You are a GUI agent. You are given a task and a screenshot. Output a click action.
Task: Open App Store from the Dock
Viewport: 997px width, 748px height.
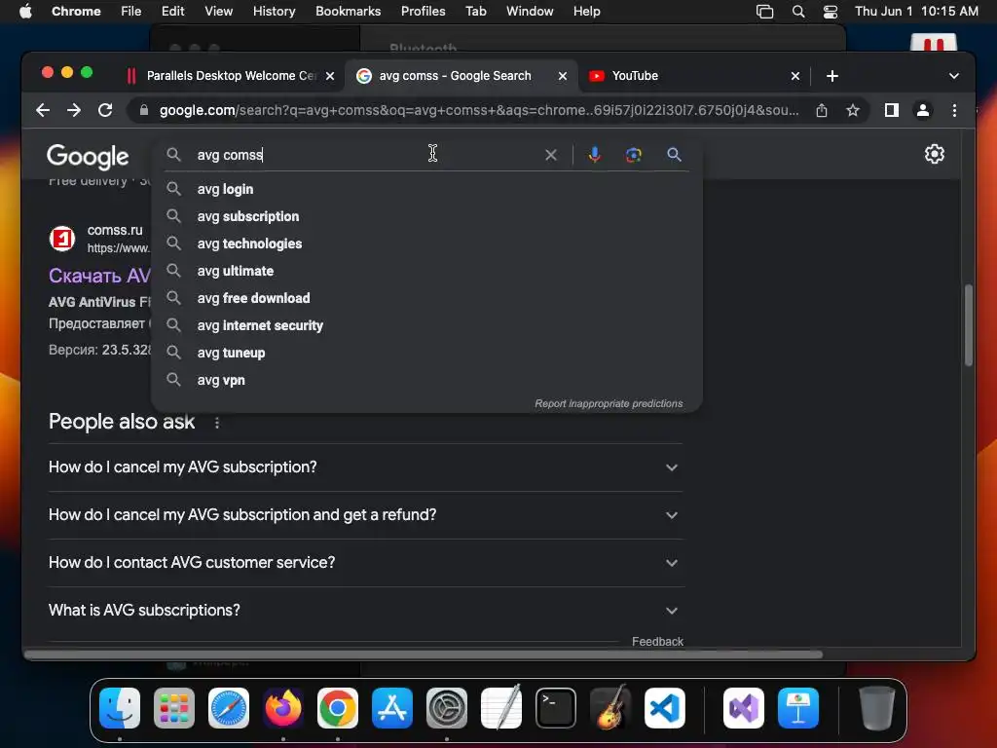392,708
